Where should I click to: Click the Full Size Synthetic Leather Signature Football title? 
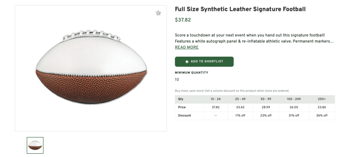point(240,9)
